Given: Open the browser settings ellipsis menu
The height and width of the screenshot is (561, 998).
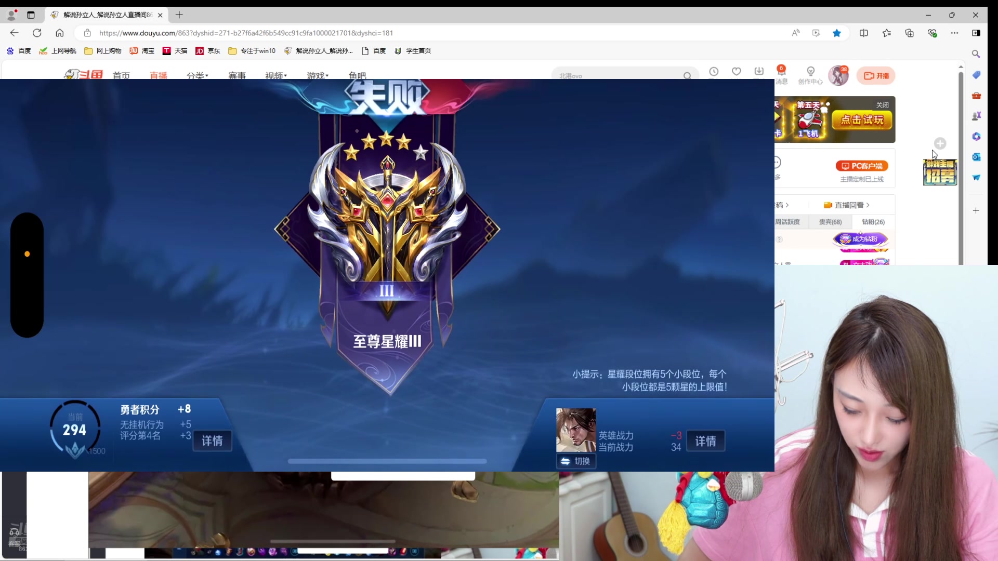Looking at the screenshot, I should [954, 33].
